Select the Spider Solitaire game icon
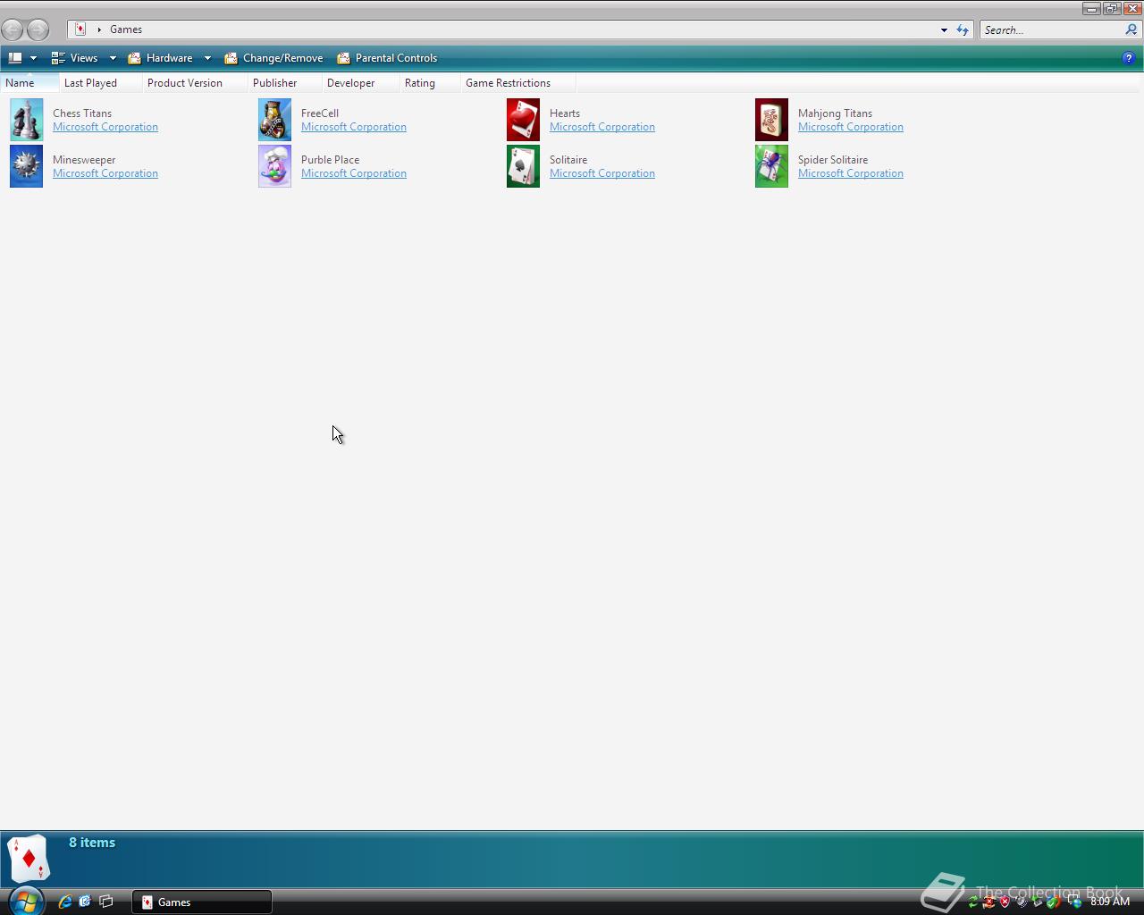 tap(771, 166)
